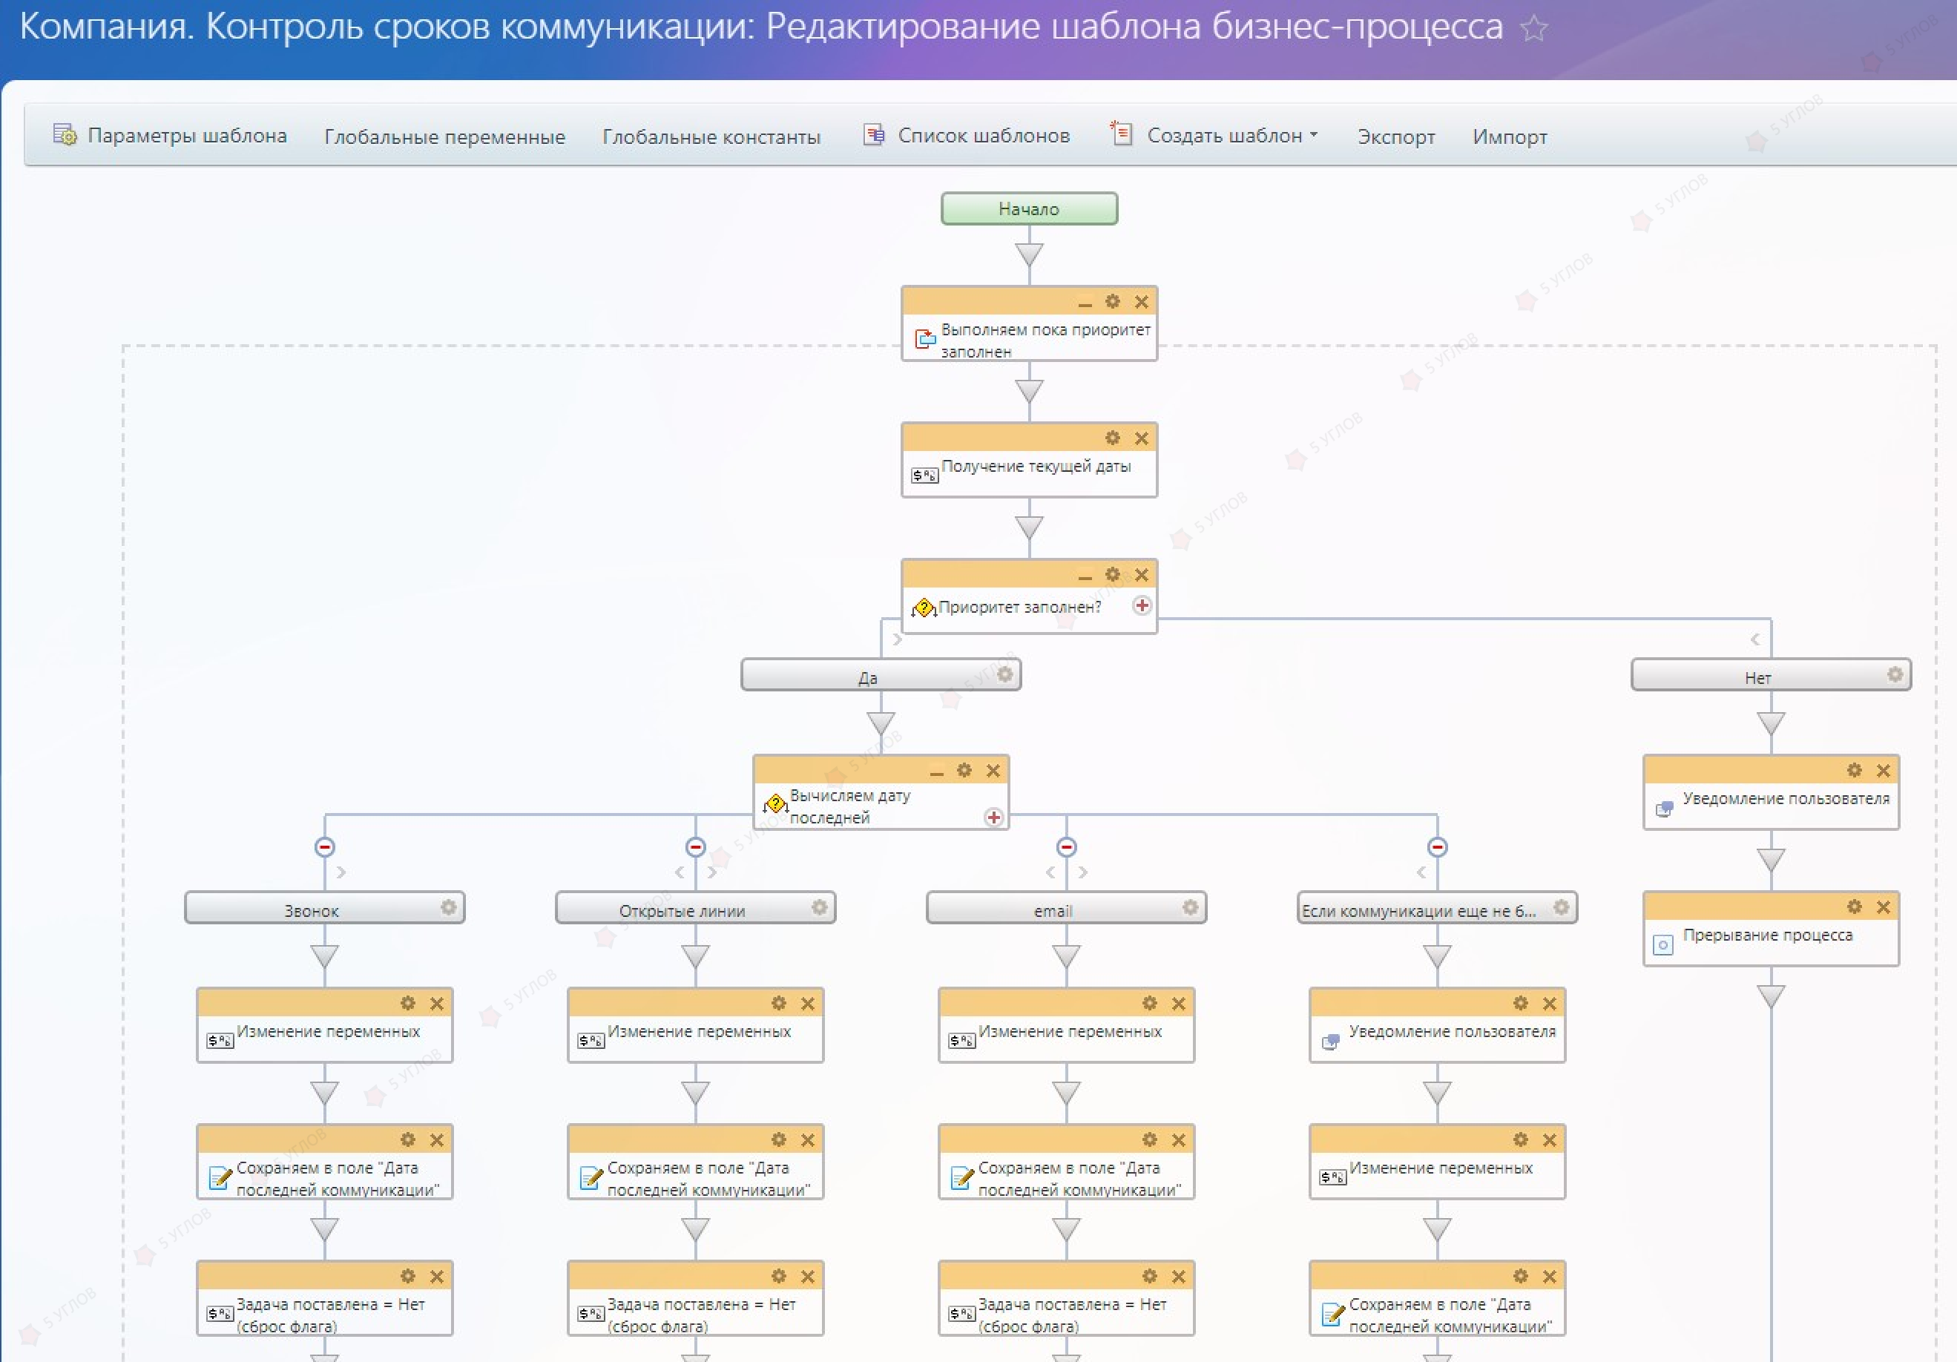Click the "Экспорт" button
1957x1362 pixels.
(1395, 136)
